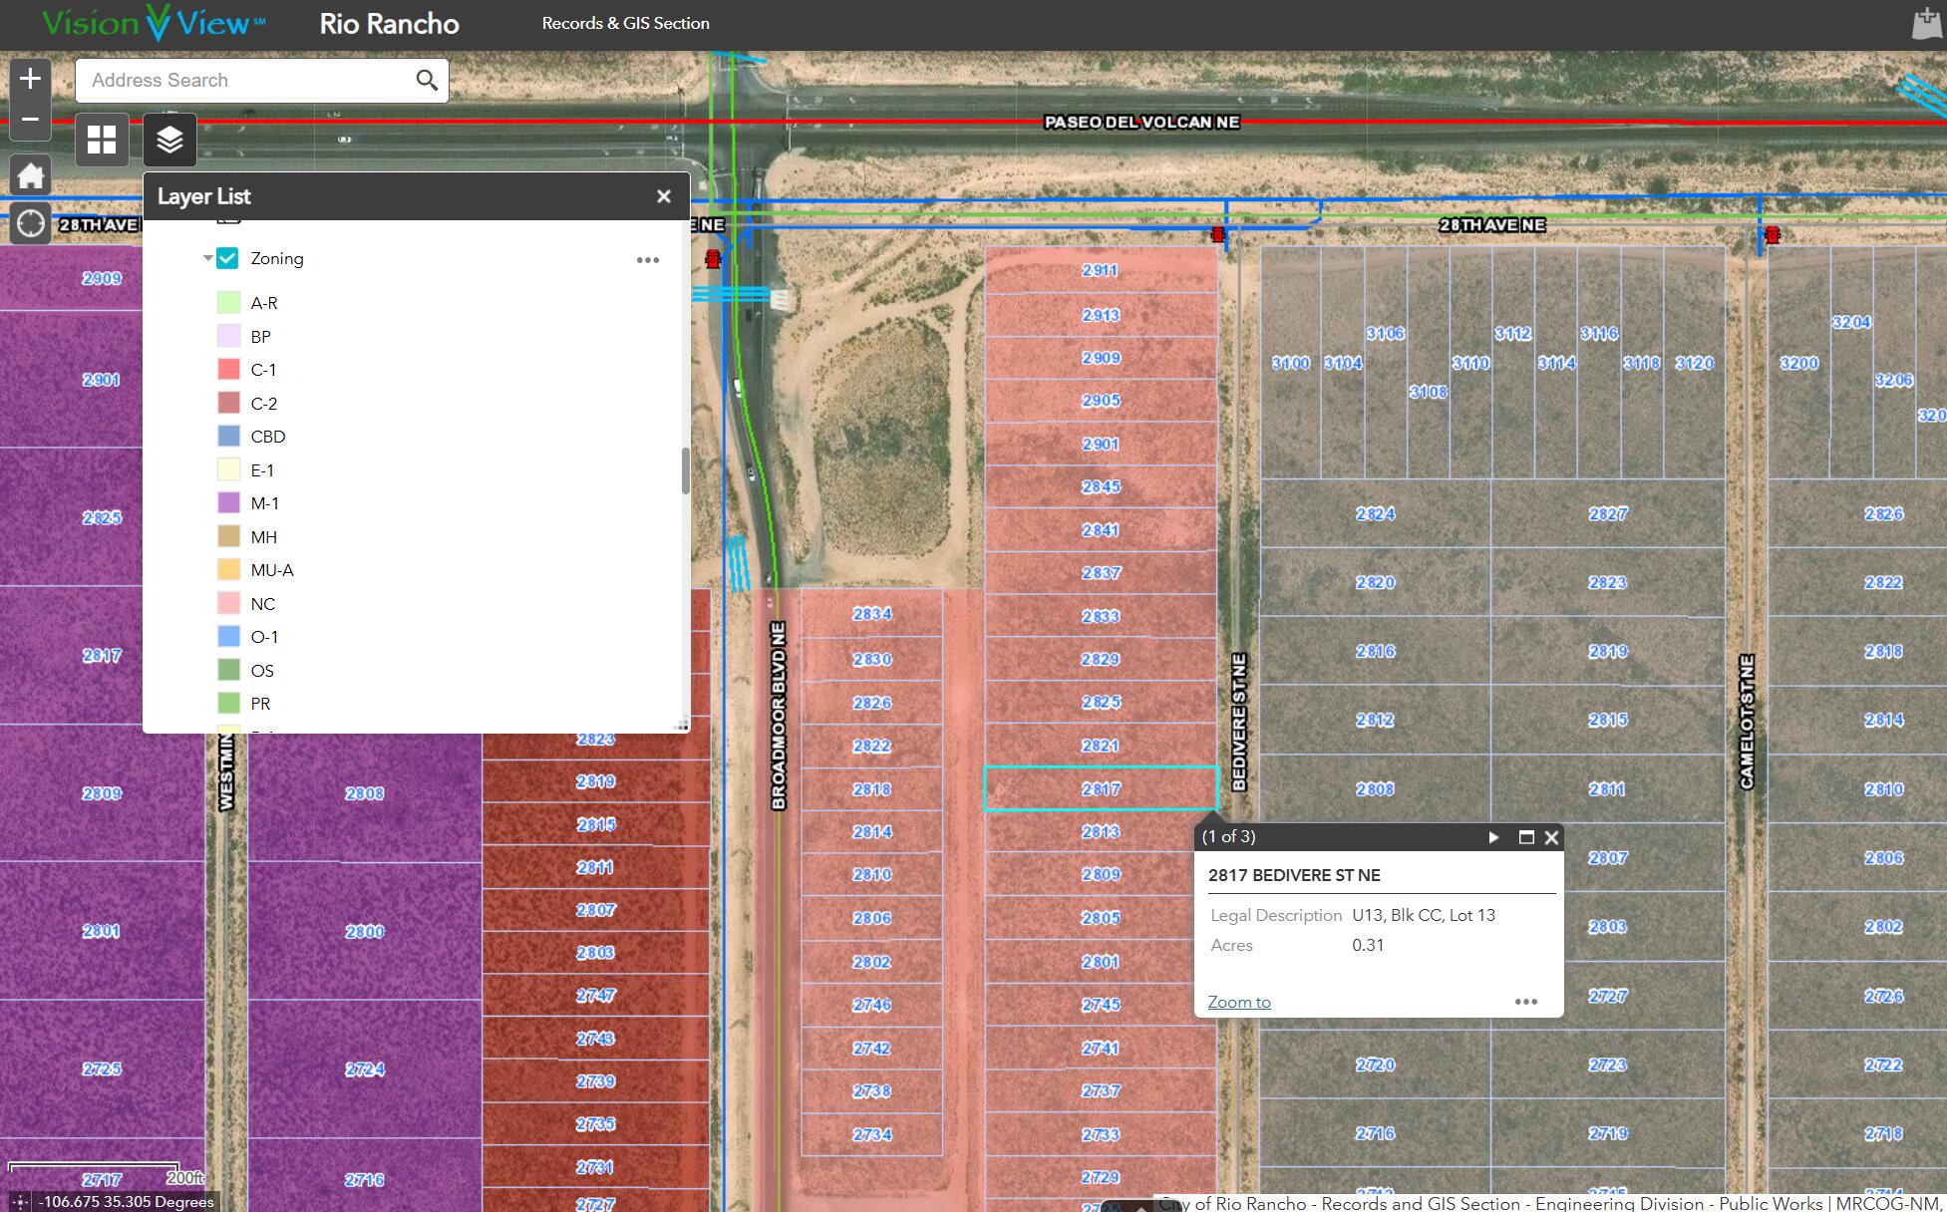
Task: Click the Layer List resize handle
Action: 682,726
